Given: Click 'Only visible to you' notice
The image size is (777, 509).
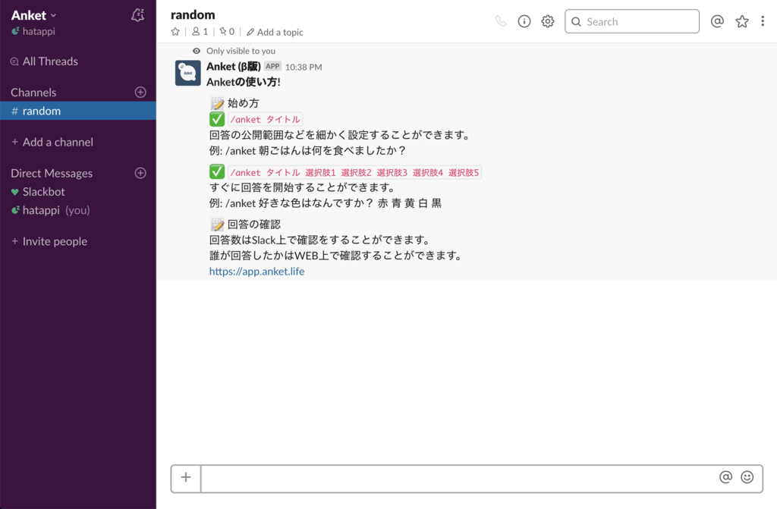Looking at the screenshot, I should point(241,51).
